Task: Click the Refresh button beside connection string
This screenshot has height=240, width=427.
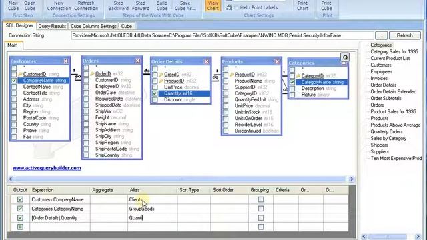Action: click(x=405, y=35)
